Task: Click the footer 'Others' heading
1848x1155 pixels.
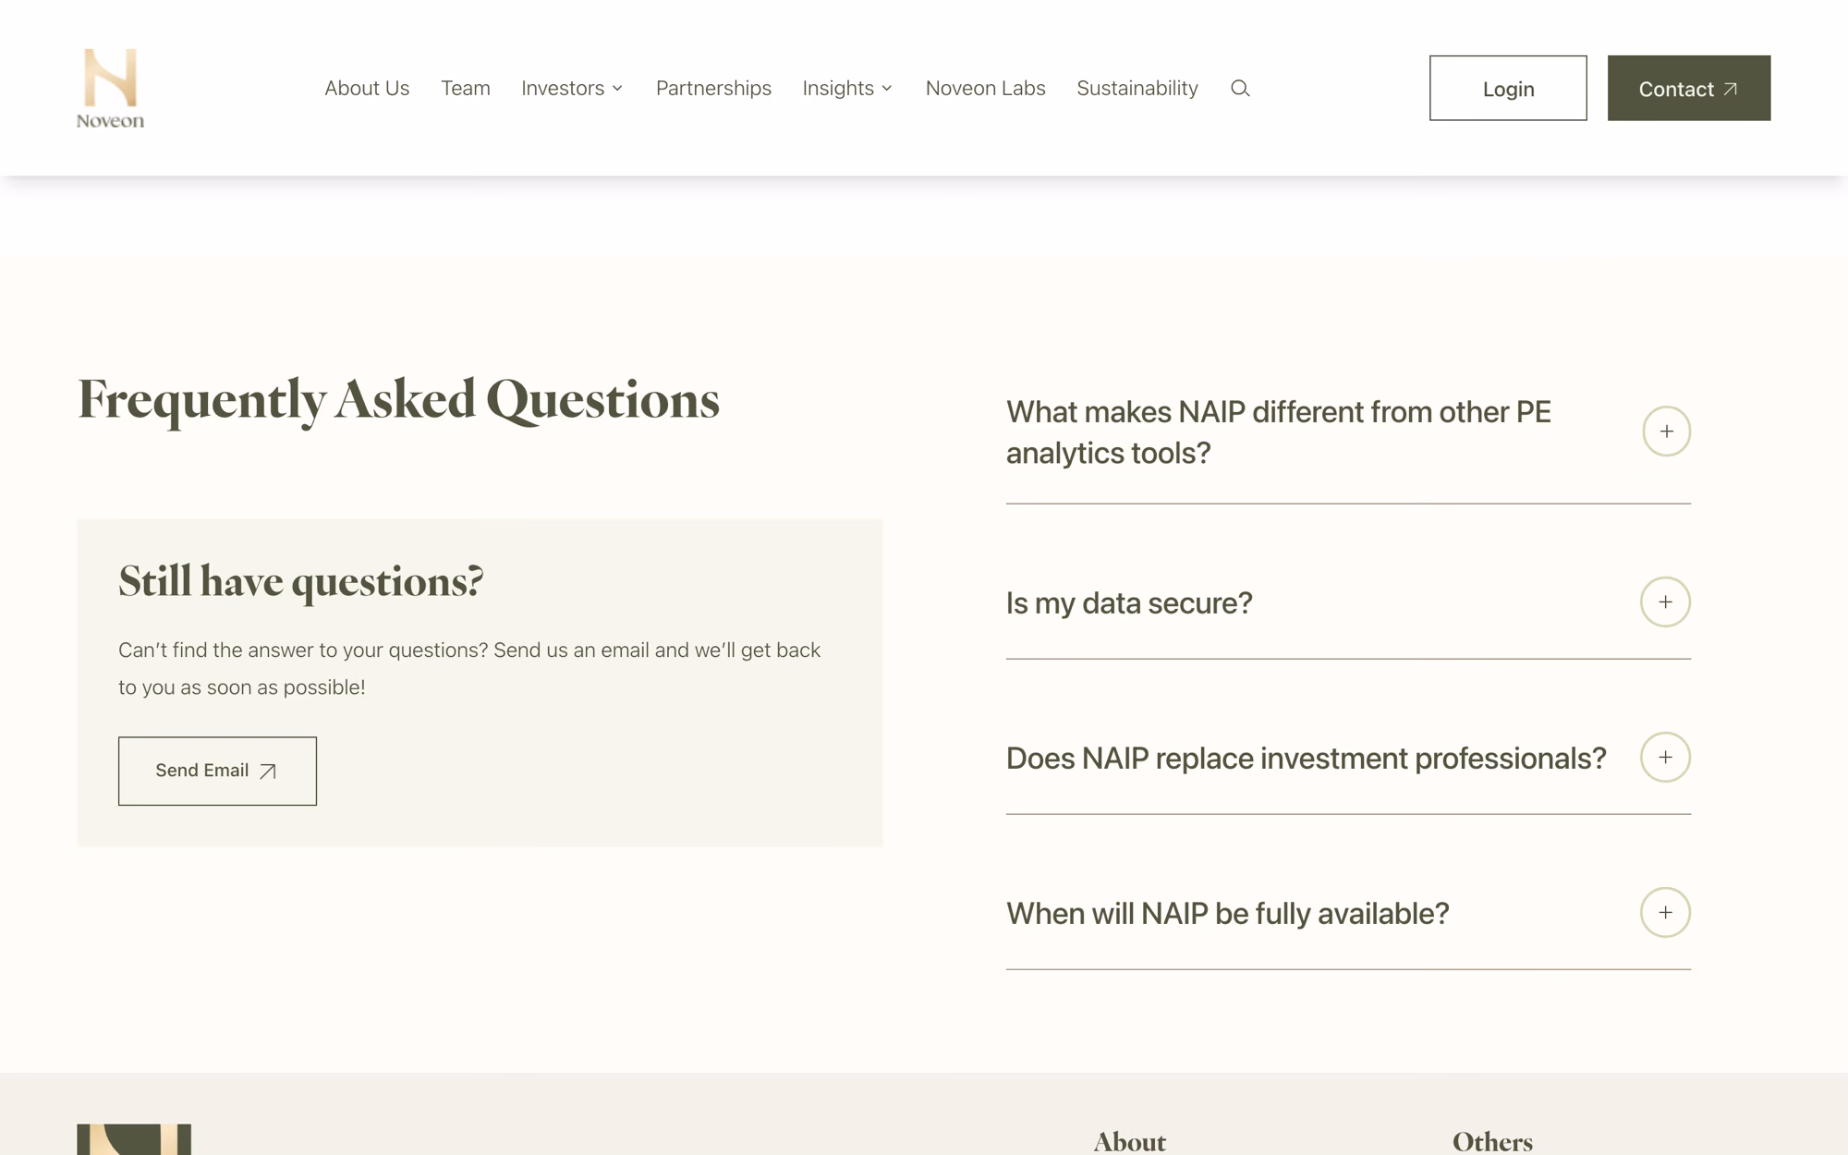Action: click(x=1492, y=1142)
